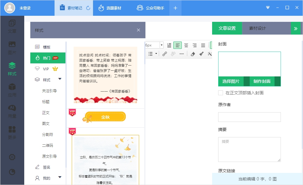The image size is (303, 185).
Task: Click the cover image preview box
Action: (249, 64)
